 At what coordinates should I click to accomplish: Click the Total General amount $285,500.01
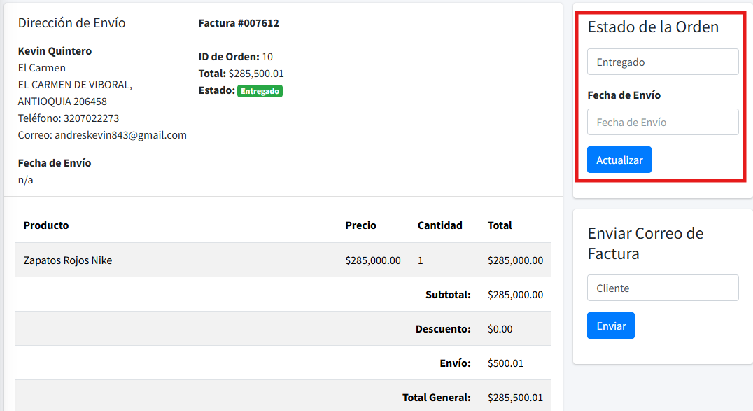click(x=515, y=398)
